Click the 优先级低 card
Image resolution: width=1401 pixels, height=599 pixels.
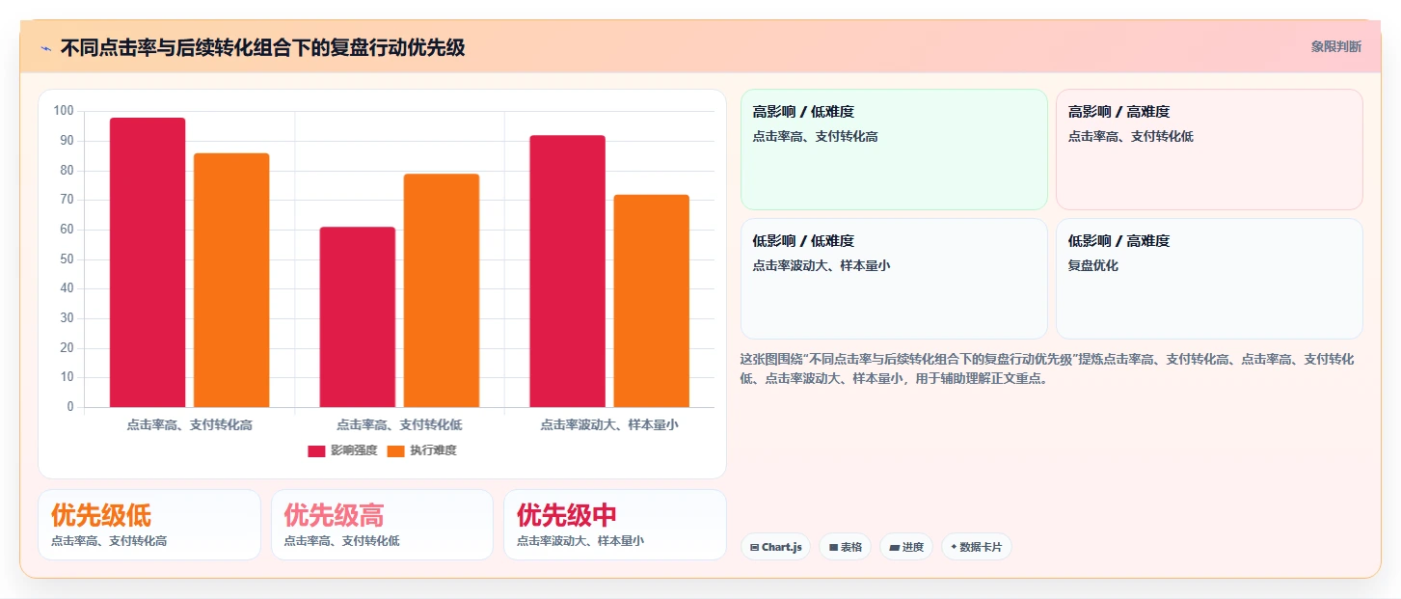[149, 525]
